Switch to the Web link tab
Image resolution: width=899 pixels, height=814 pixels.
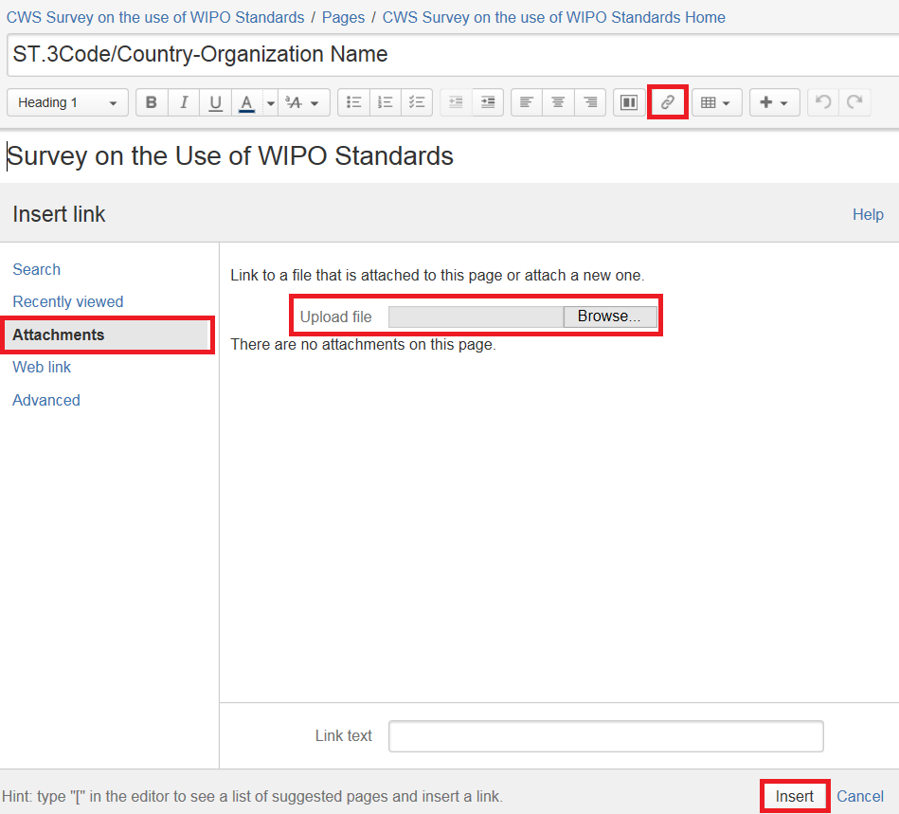click(x=42, y=368)
